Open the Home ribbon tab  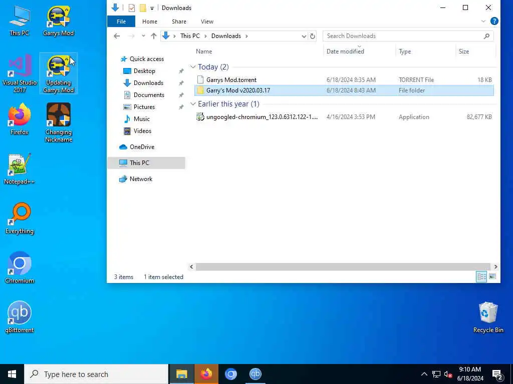point(149,21)
